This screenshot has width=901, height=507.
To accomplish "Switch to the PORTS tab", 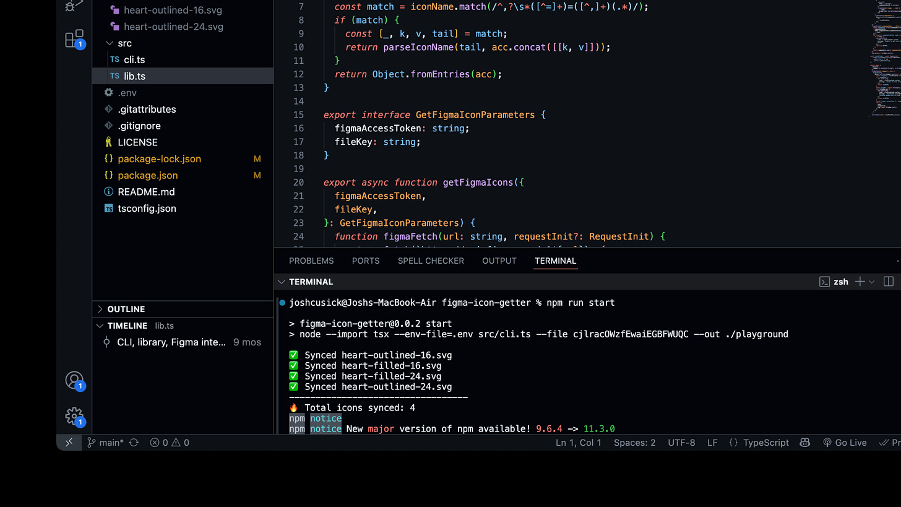I will (366, 261).
